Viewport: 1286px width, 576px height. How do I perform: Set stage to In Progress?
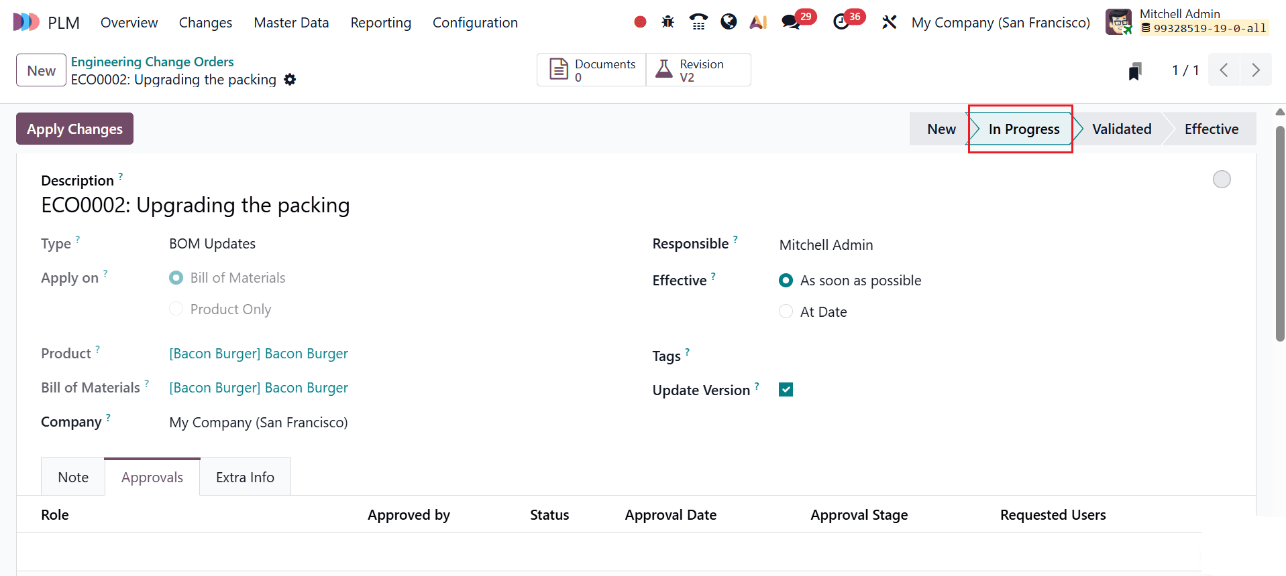point(1024,129)
